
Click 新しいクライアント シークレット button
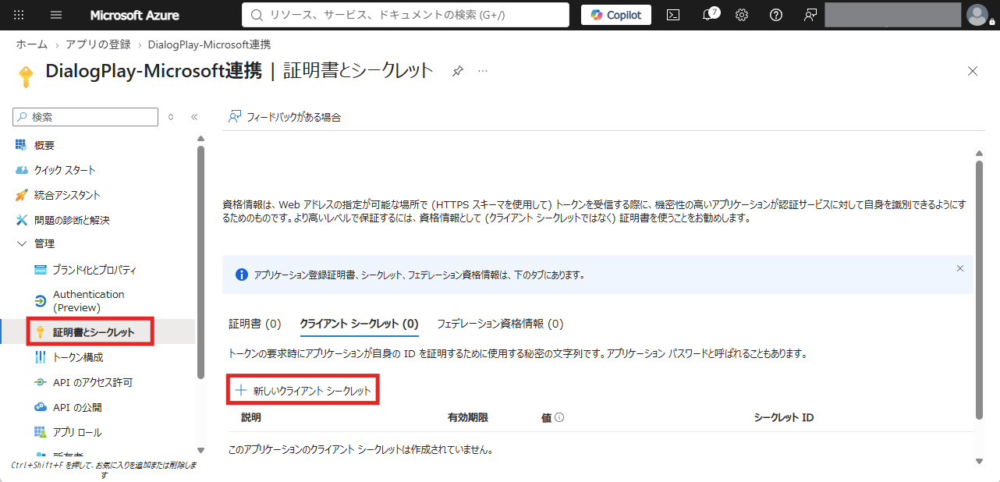[x=303, y=390]
